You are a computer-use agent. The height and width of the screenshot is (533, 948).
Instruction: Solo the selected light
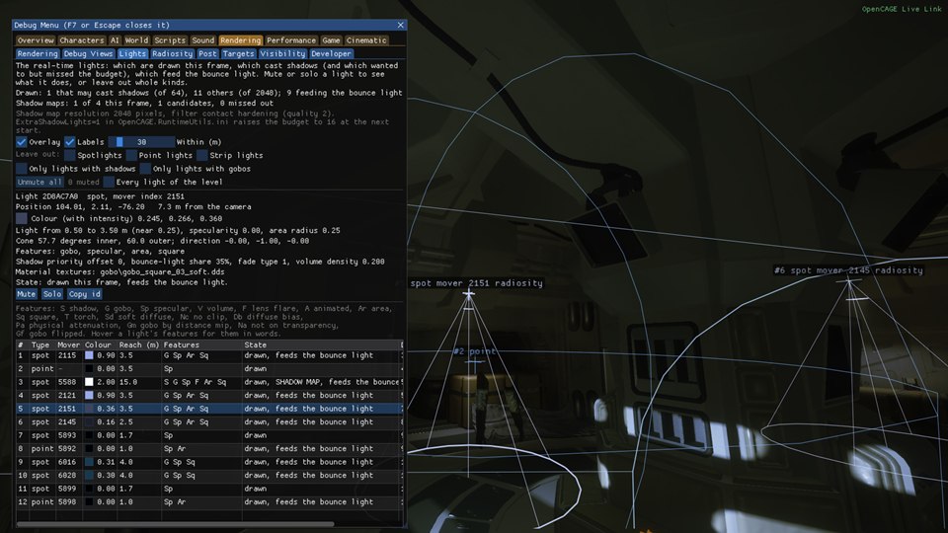(x=52, y=294)
